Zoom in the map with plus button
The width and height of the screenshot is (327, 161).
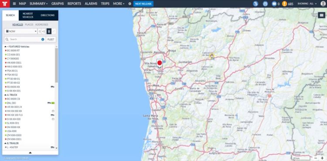322,158
